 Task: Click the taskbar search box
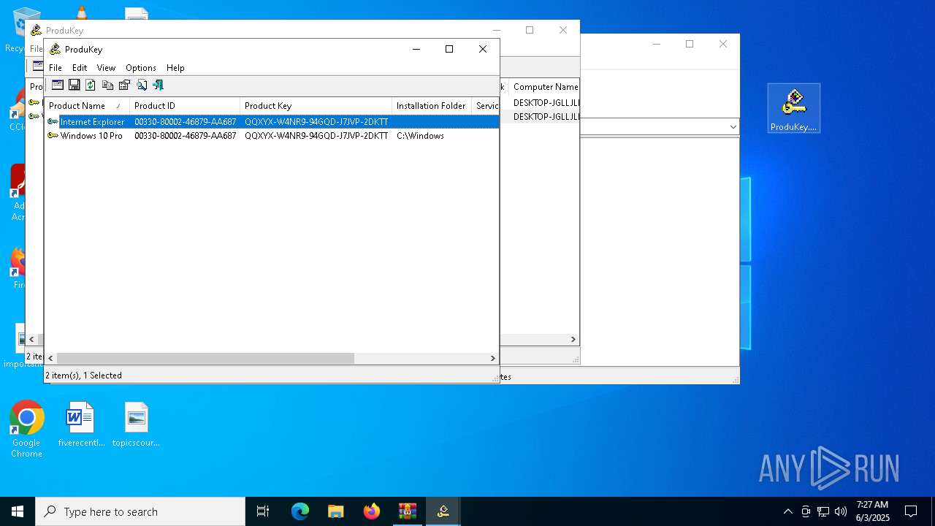pyautogui.click(x=140, y=511)
